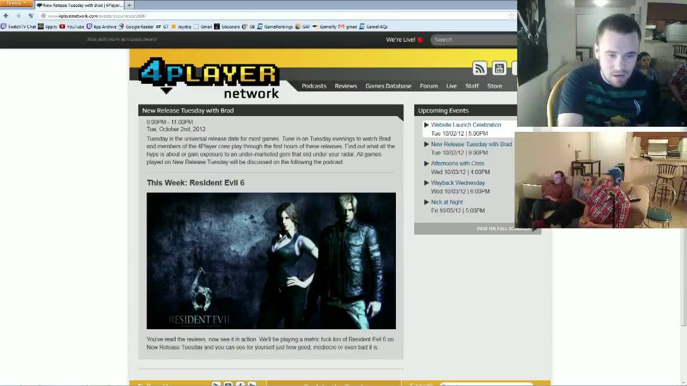Viewport: 687px width, 386px height.
Task: Open the GT bookmark
Action: [x=162, y=26]
